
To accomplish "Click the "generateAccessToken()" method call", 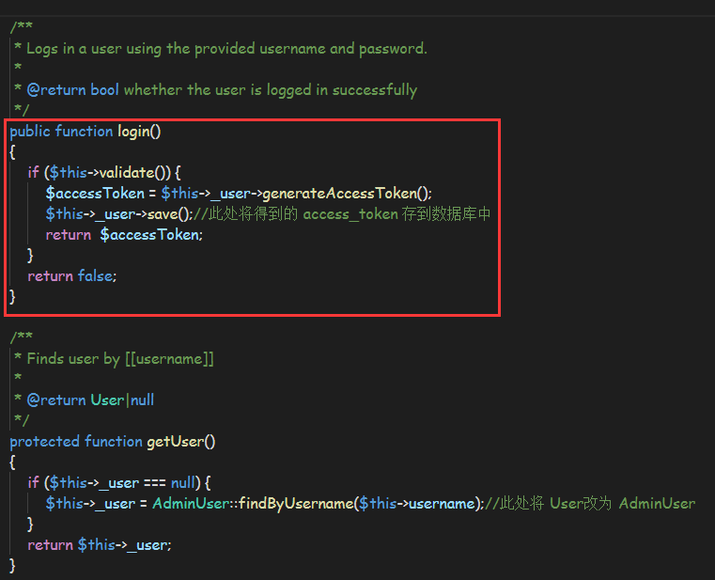I will point(347,194).
